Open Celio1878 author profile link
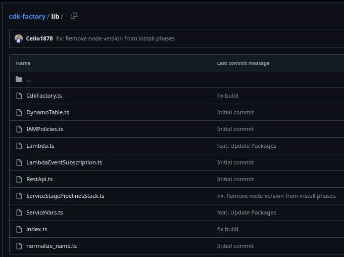 pyautogui.click(x=39, y=38)
